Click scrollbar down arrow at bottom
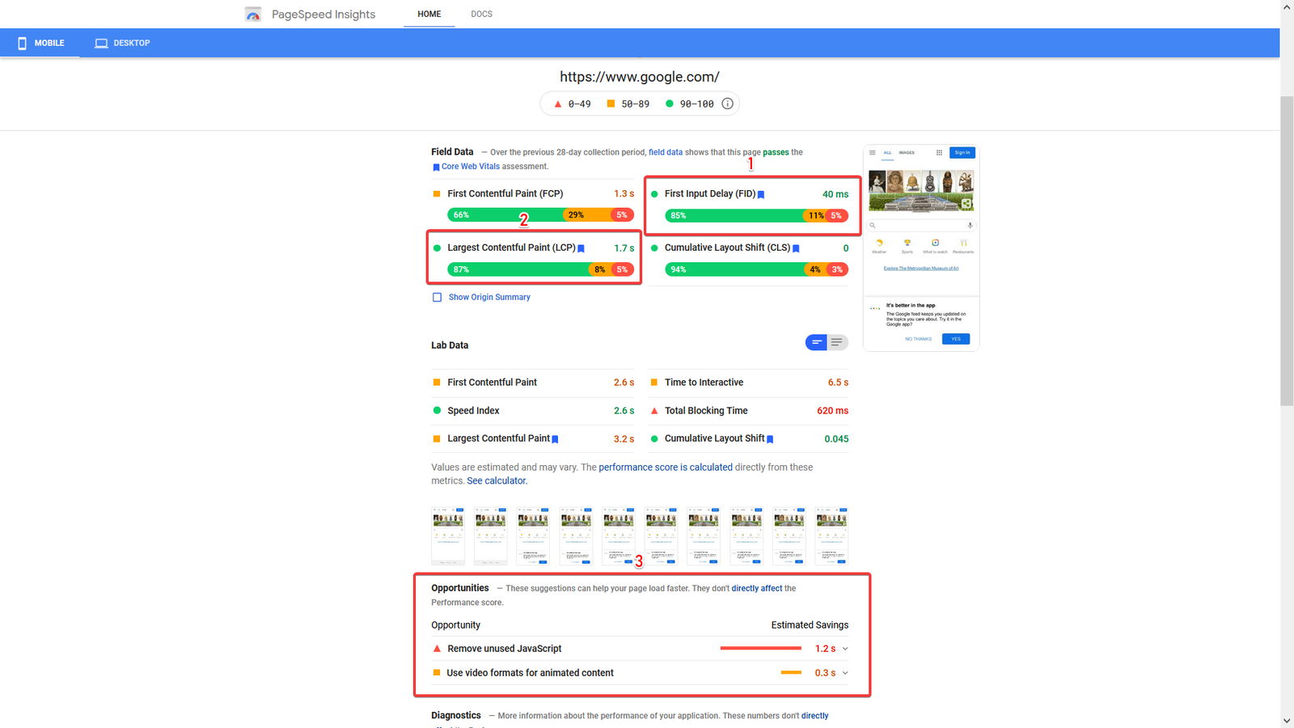Screen dimensions: 1294x728 (1287, 721)
